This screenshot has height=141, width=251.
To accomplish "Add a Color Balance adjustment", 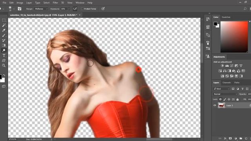I will pos(225,71).
